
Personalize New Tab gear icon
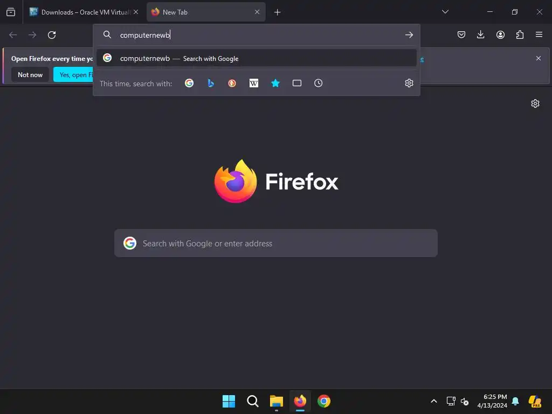click(x=535, y=103)
